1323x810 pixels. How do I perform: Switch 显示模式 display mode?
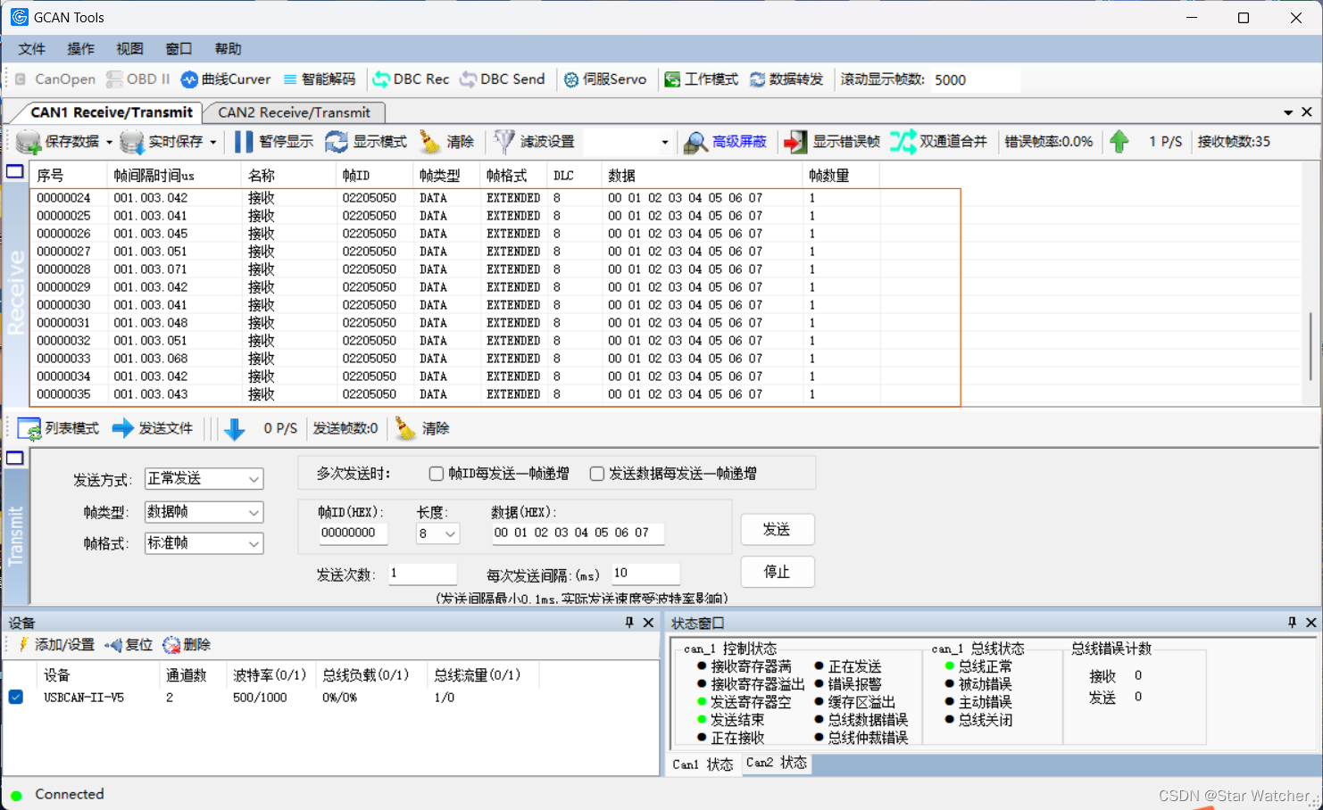click(x=366, y=142)
